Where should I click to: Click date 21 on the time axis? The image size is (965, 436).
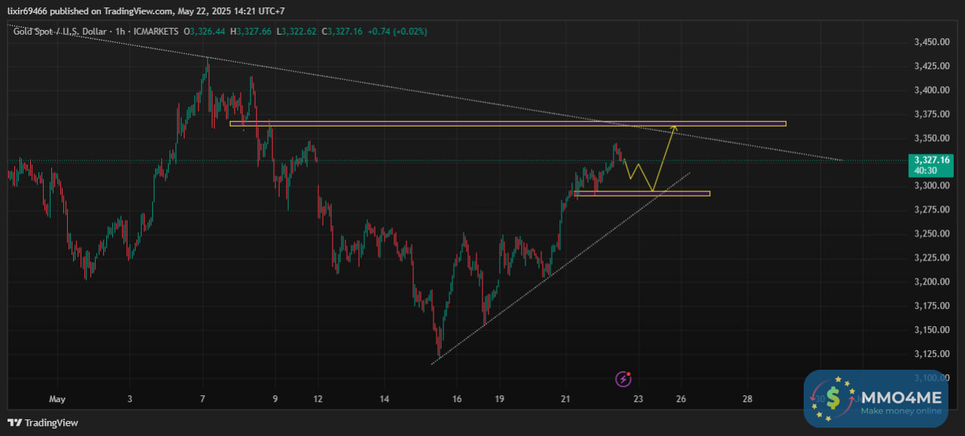click(x=566, y=398)
